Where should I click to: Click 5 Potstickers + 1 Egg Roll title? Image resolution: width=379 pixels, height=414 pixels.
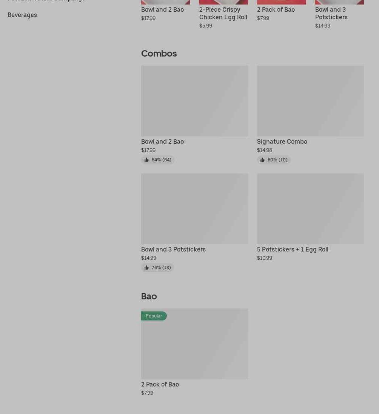[x=293, y=249]
